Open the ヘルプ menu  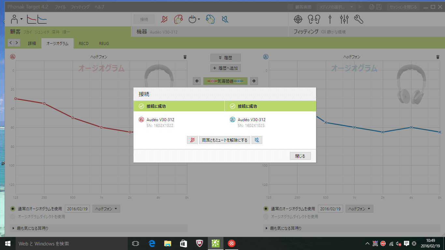pyautogui.click(x=100, y=7)
